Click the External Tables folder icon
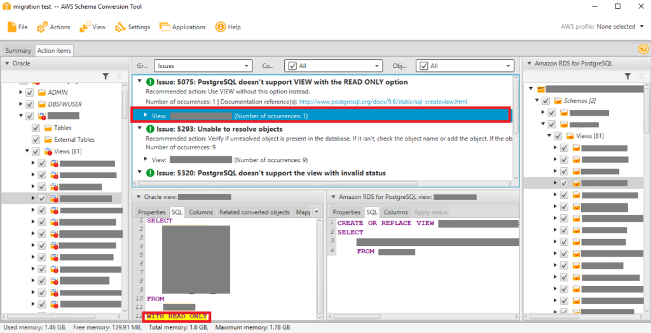 pos(48,140)
